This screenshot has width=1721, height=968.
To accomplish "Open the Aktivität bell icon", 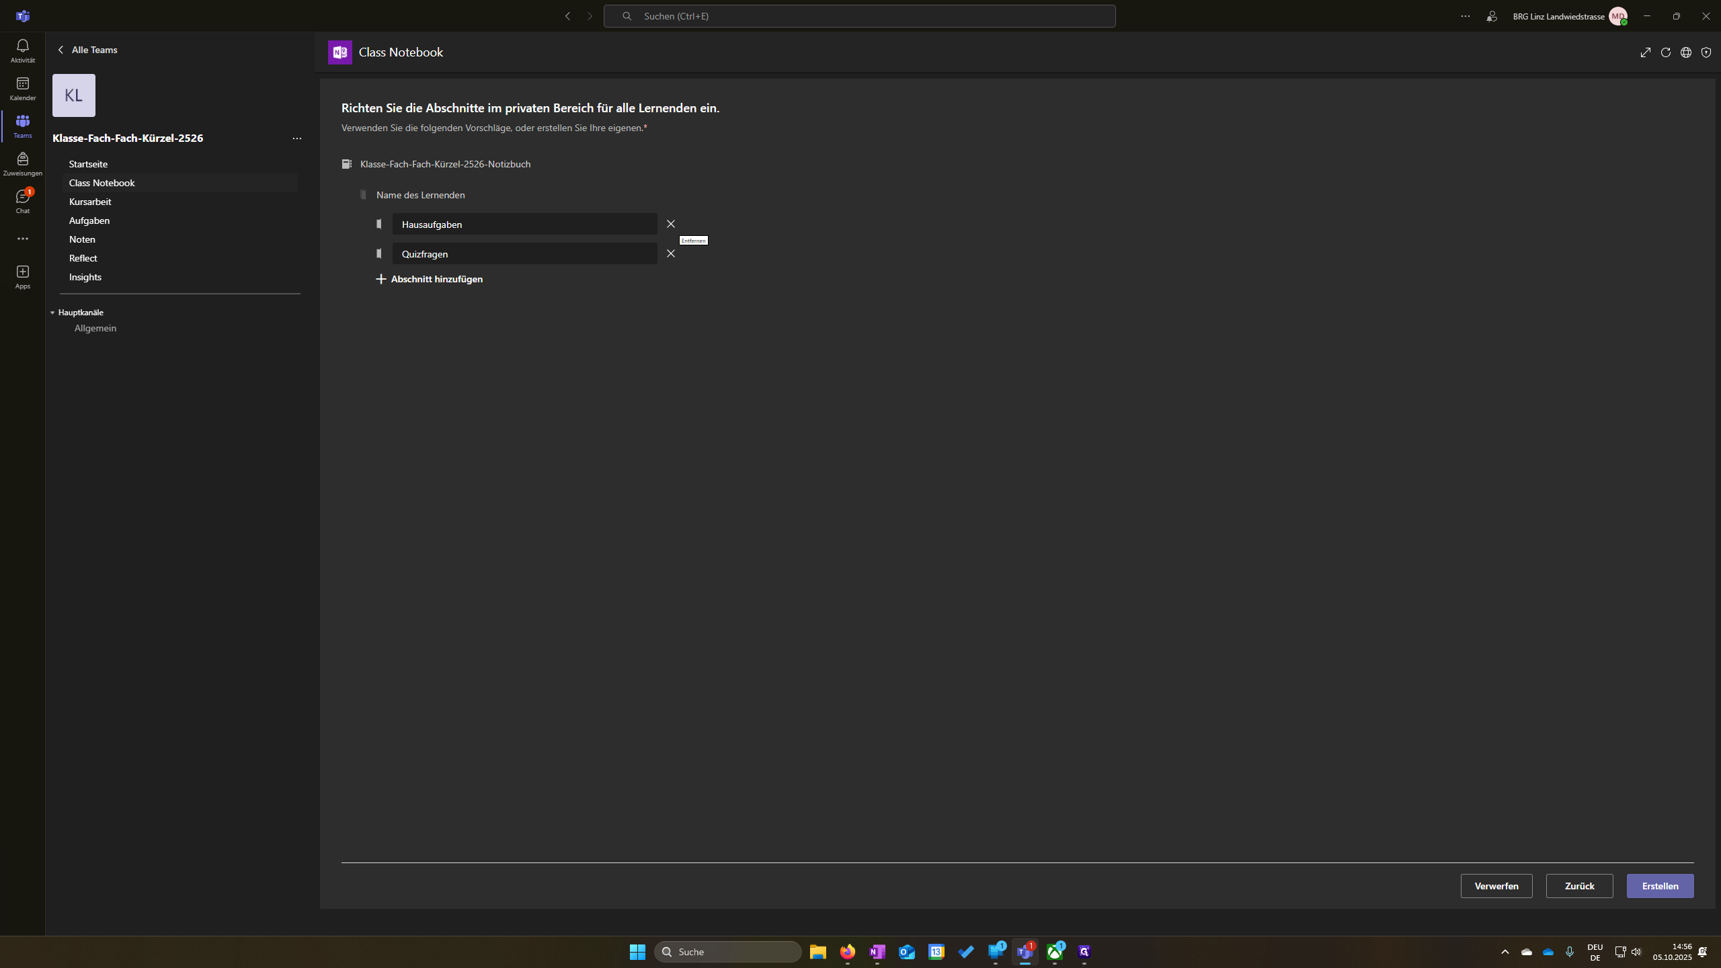I will 22,50.
